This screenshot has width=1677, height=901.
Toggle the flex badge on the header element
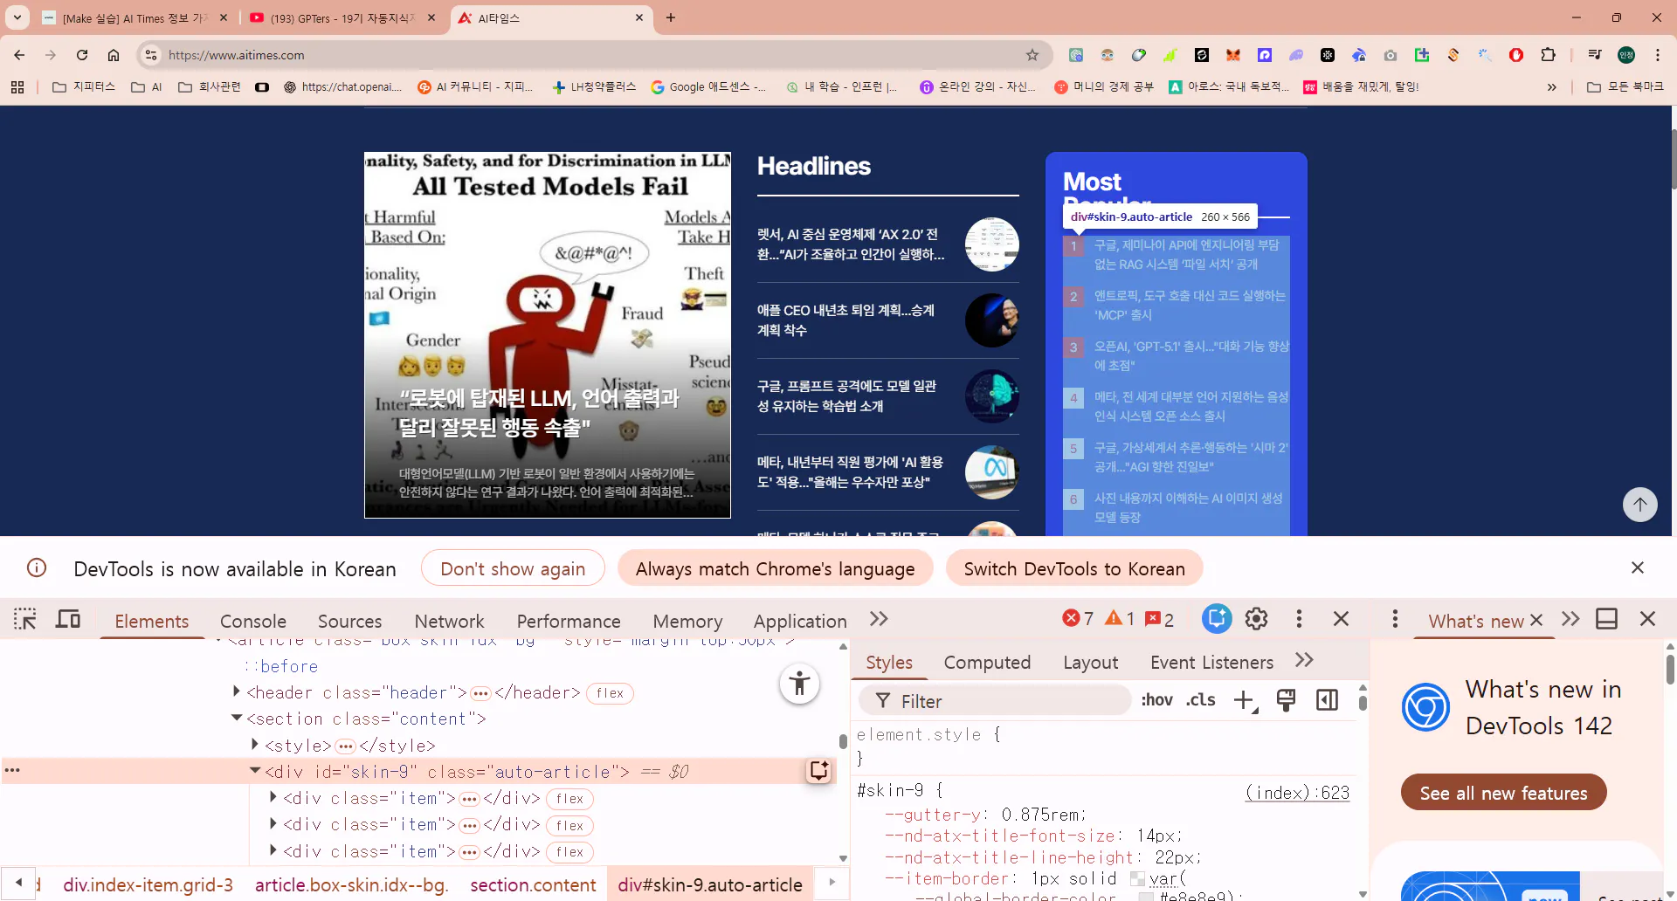pyautogui.click(x=610, y=693)
